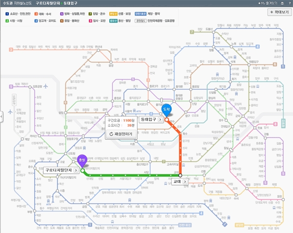Select 중앙선 badge in legend
Viewport: 293px width, 233px height.
point(113,20)
